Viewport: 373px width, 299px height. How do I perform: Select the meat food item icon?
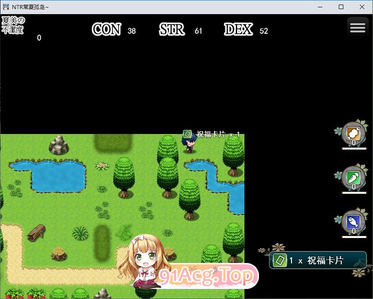[x=353, y=134]
